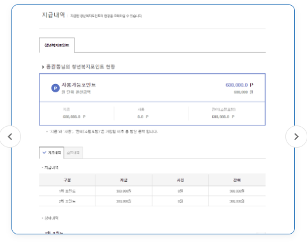Click the 사용 summary value 0.0 P
The image size is (307, 242).
click(143, 117)
